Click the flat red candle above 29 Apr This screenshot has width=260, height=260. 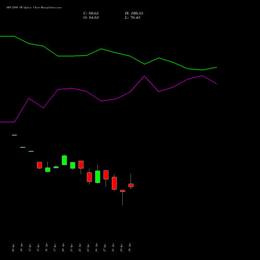pos(123,191)
